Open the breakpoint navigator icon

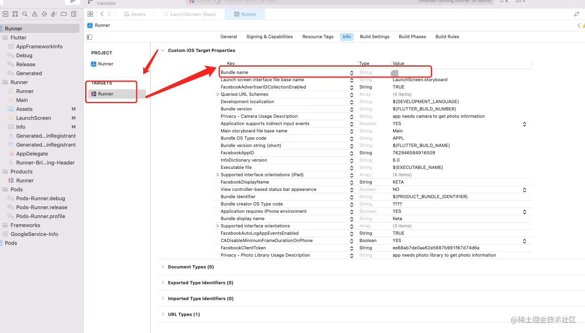[64, 14]
